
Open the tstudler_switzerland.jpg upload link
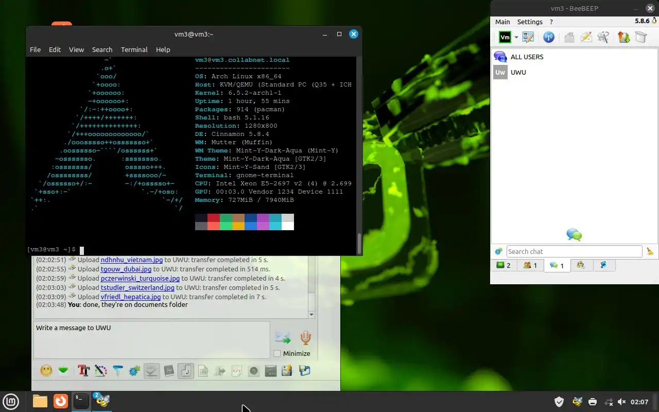(x=137, y=287)
